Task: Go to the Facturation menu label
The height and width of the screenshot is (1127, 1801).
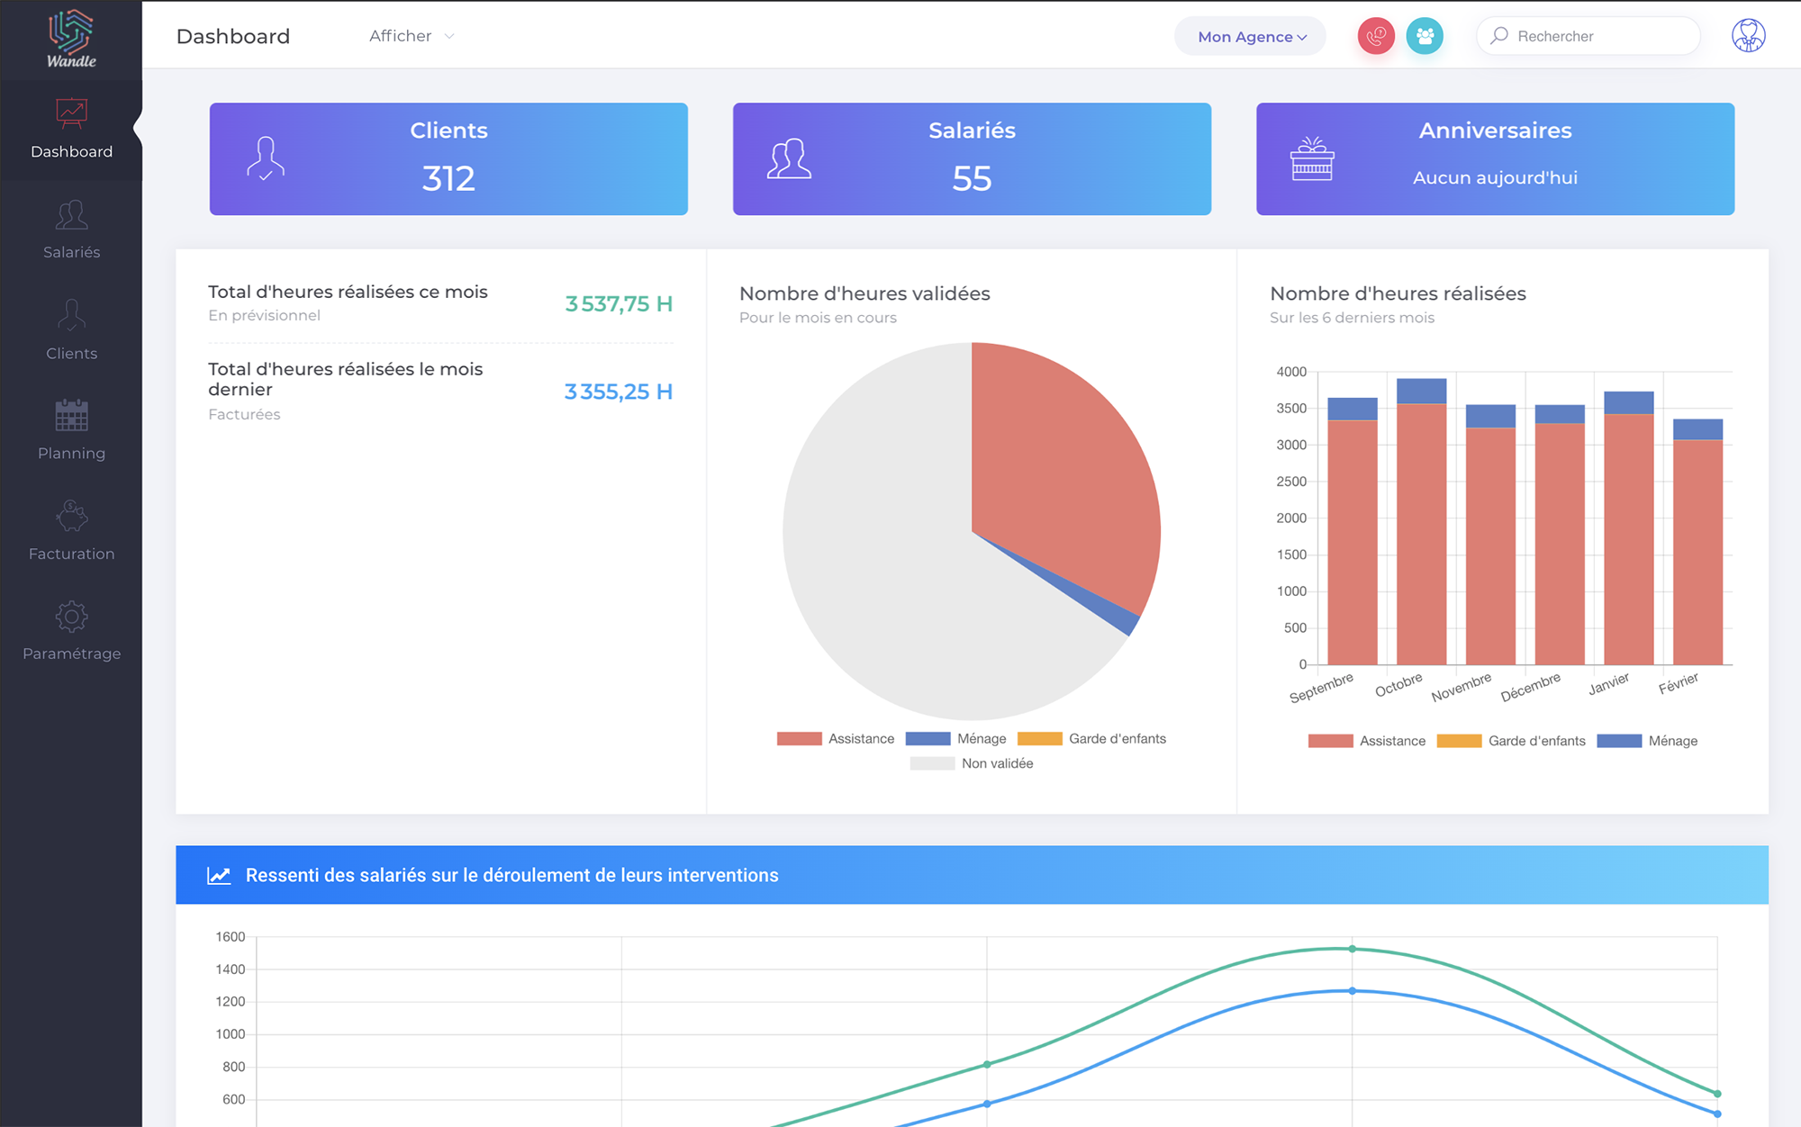Action: pyautogui.click(x=71, y=554)
